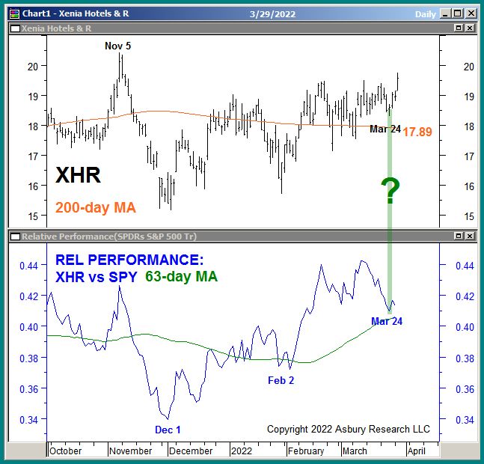The width and height of the screenshot is (484, 464).
Task: Click the Xenia Hotels panel menu icon
Action: tap(13, 28)
